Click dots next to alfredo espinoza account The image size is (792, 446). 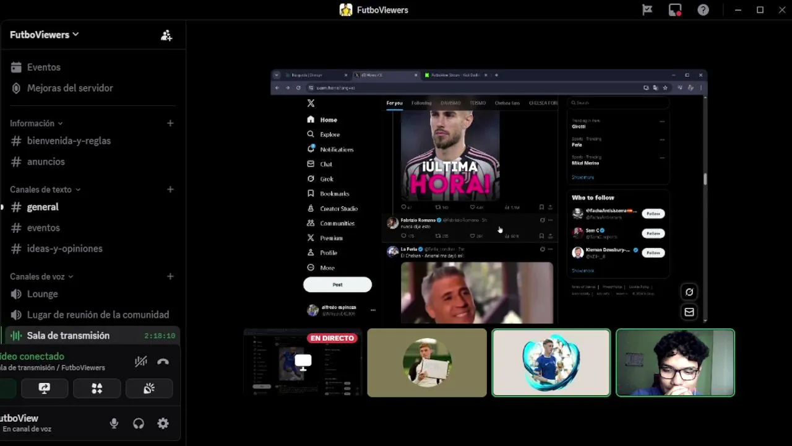[373, 310]
